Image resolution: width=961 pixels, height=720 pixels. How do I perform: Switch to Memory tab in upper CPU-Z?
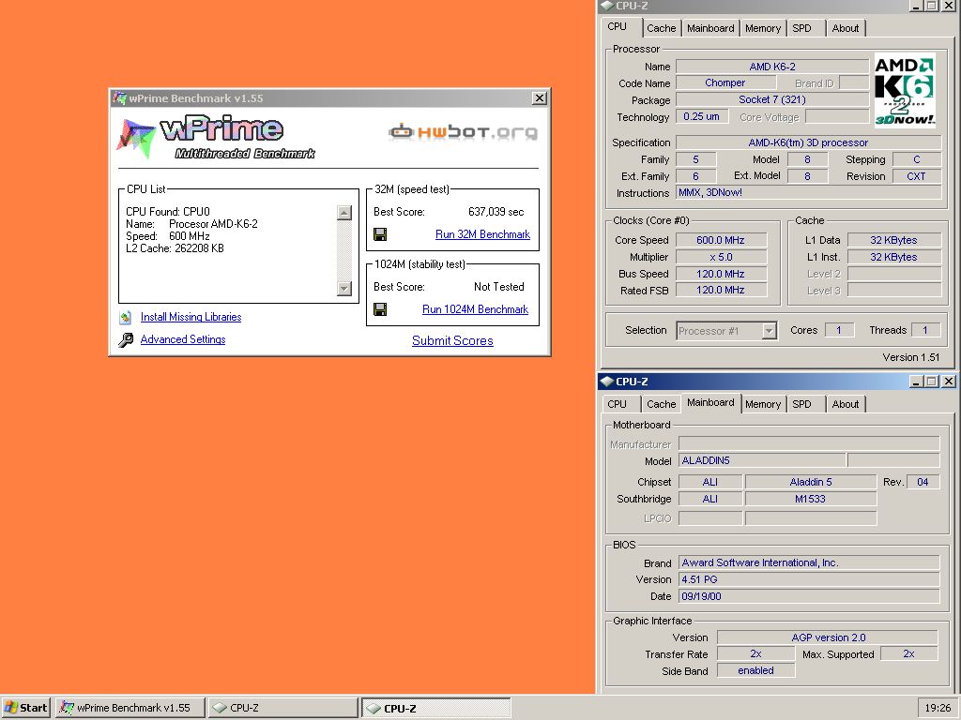762,28
